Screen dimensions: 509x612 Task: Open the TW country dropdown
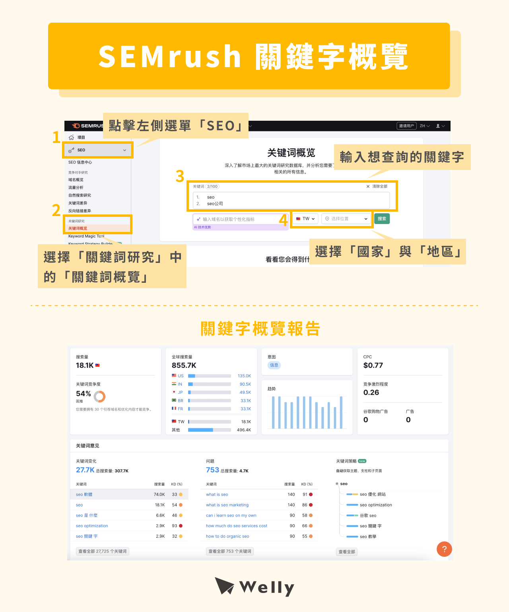(x=305, y=219)
